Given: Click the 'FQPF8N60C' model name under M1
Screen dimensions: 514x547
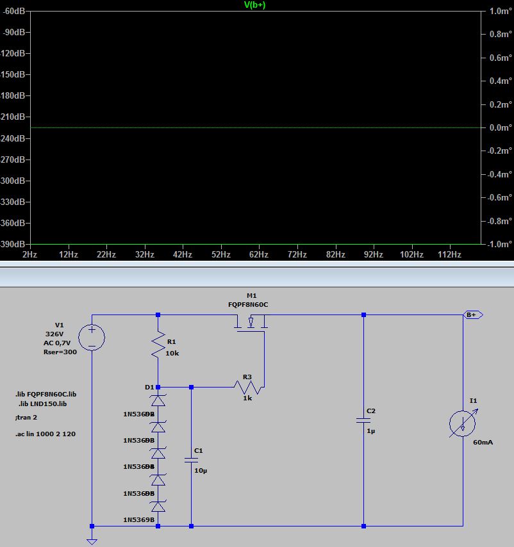Looking at the screenshot, I should [248, 304].
